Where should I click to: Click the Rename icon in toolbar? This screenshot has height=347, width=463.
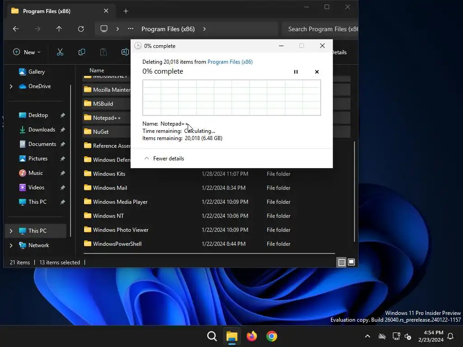point(125,52)
